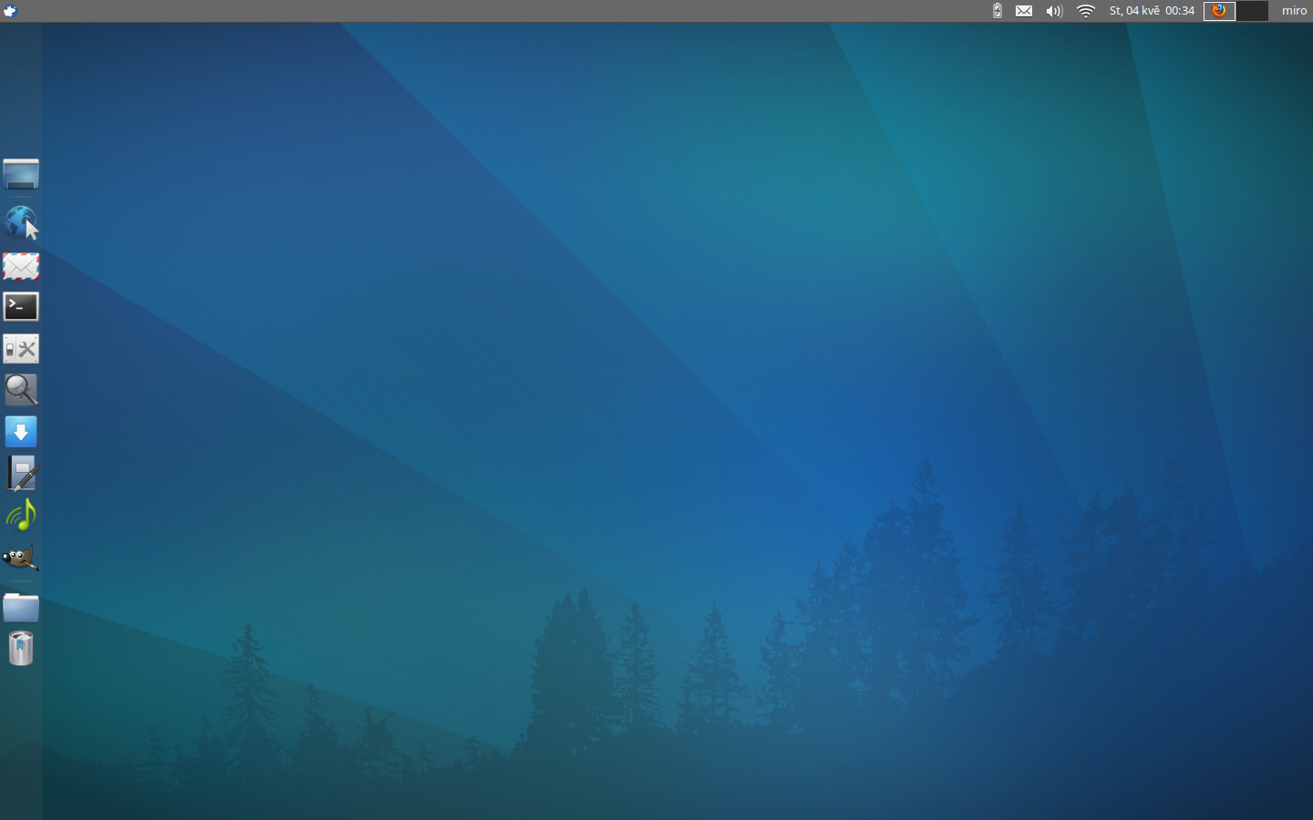Open the Xfce applications menu mouse icon

[10, 11]
